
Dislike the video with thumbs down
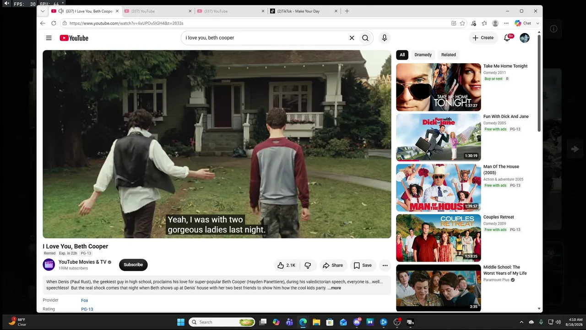308,265
